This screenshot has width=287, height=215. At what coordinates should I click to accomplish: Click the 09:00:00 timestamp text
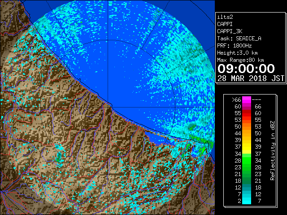246,69
